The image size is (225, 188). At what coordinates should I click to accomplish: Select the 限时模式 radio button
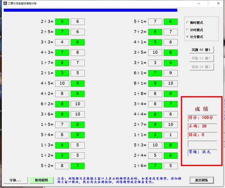pos(188,23)
